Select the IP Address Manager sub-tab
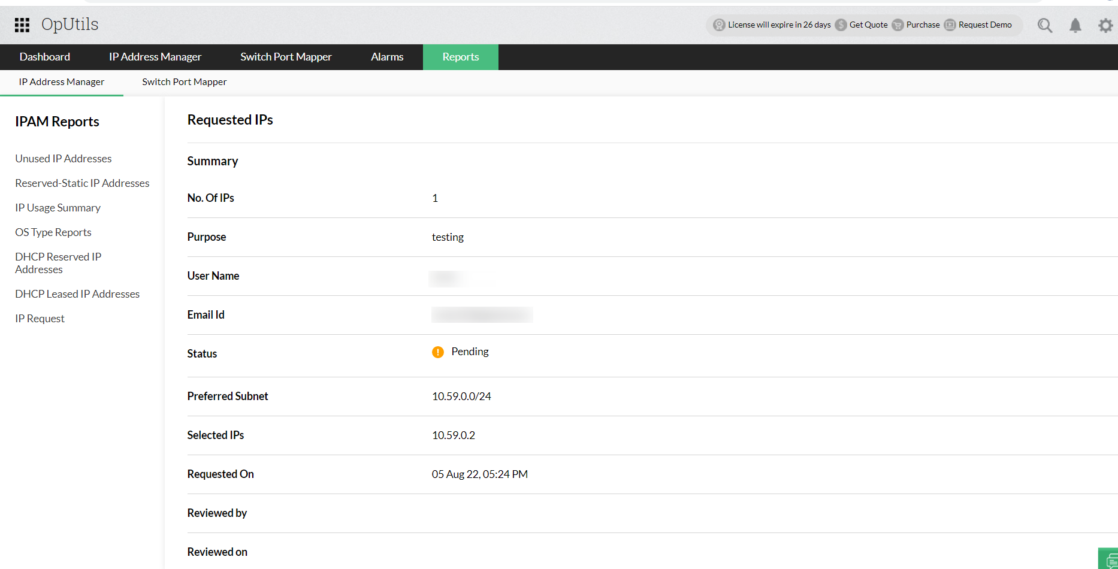 [62, 82]
